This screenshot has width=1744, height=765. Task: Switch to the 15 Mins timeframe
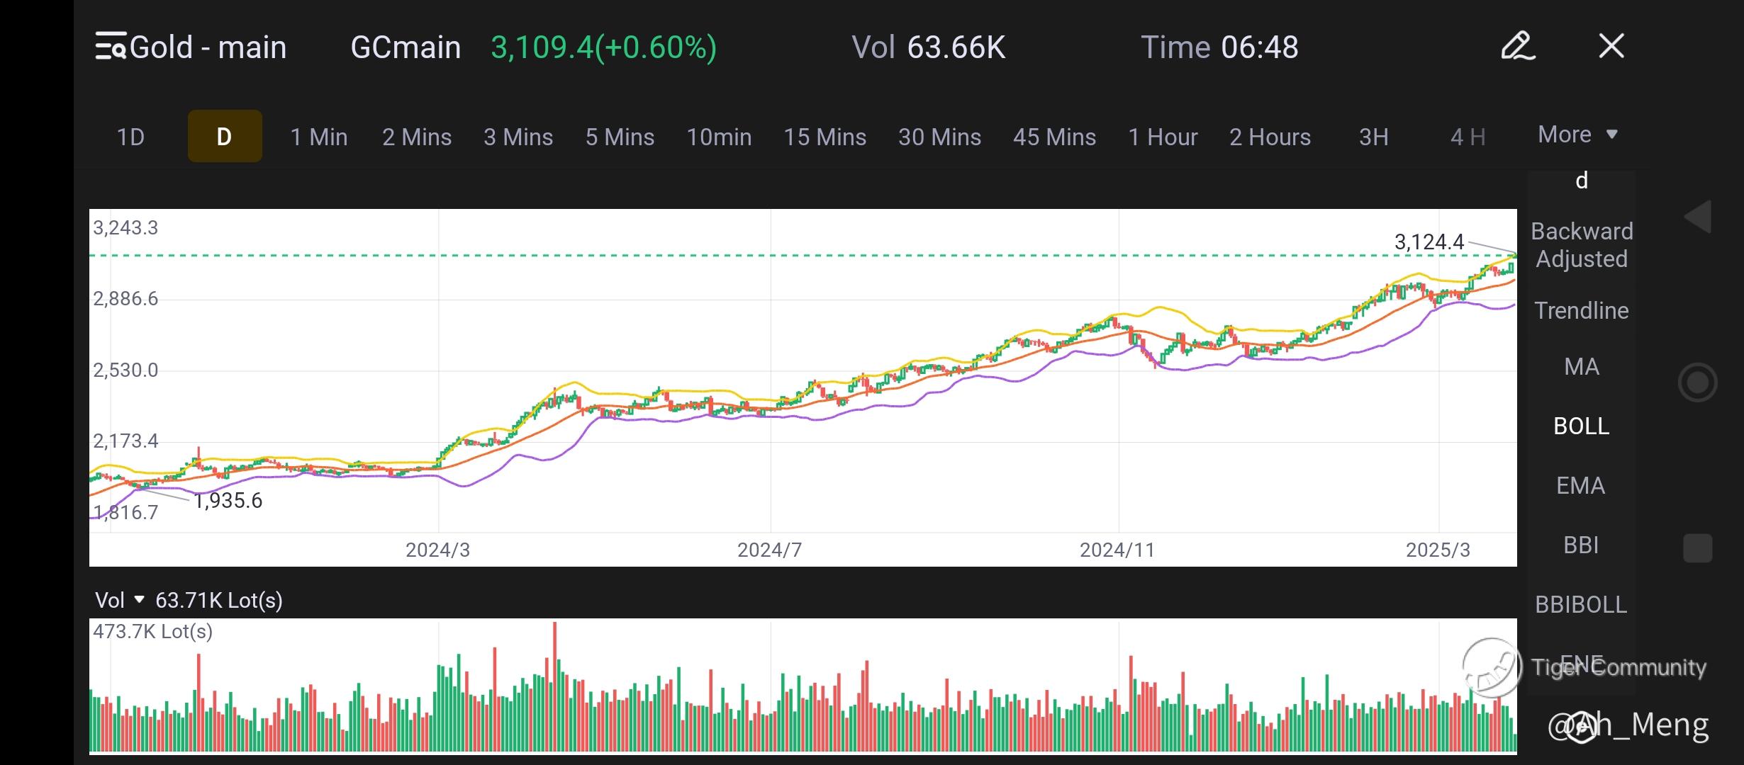(825, 137)
